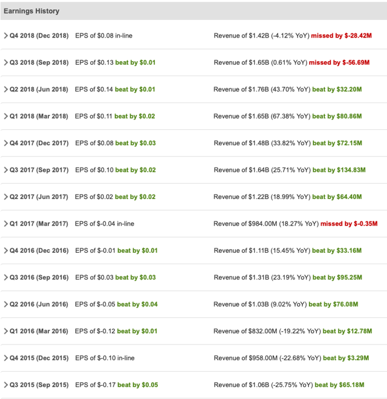This screenshot has width=387, height=399.
Task: Expand the Q3 2016 earnings row
Action: coord(6,277)
